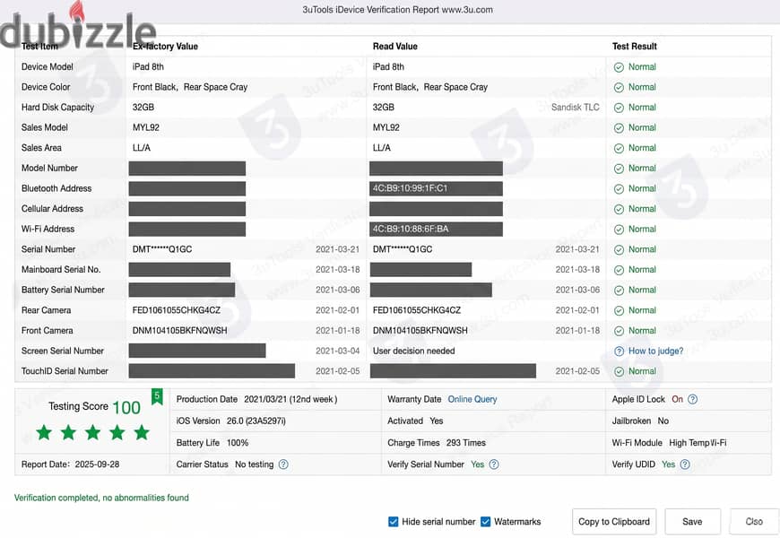Click the Normal check icon for Device Model
The image size is (780, 538).
(x=619, y=67)
